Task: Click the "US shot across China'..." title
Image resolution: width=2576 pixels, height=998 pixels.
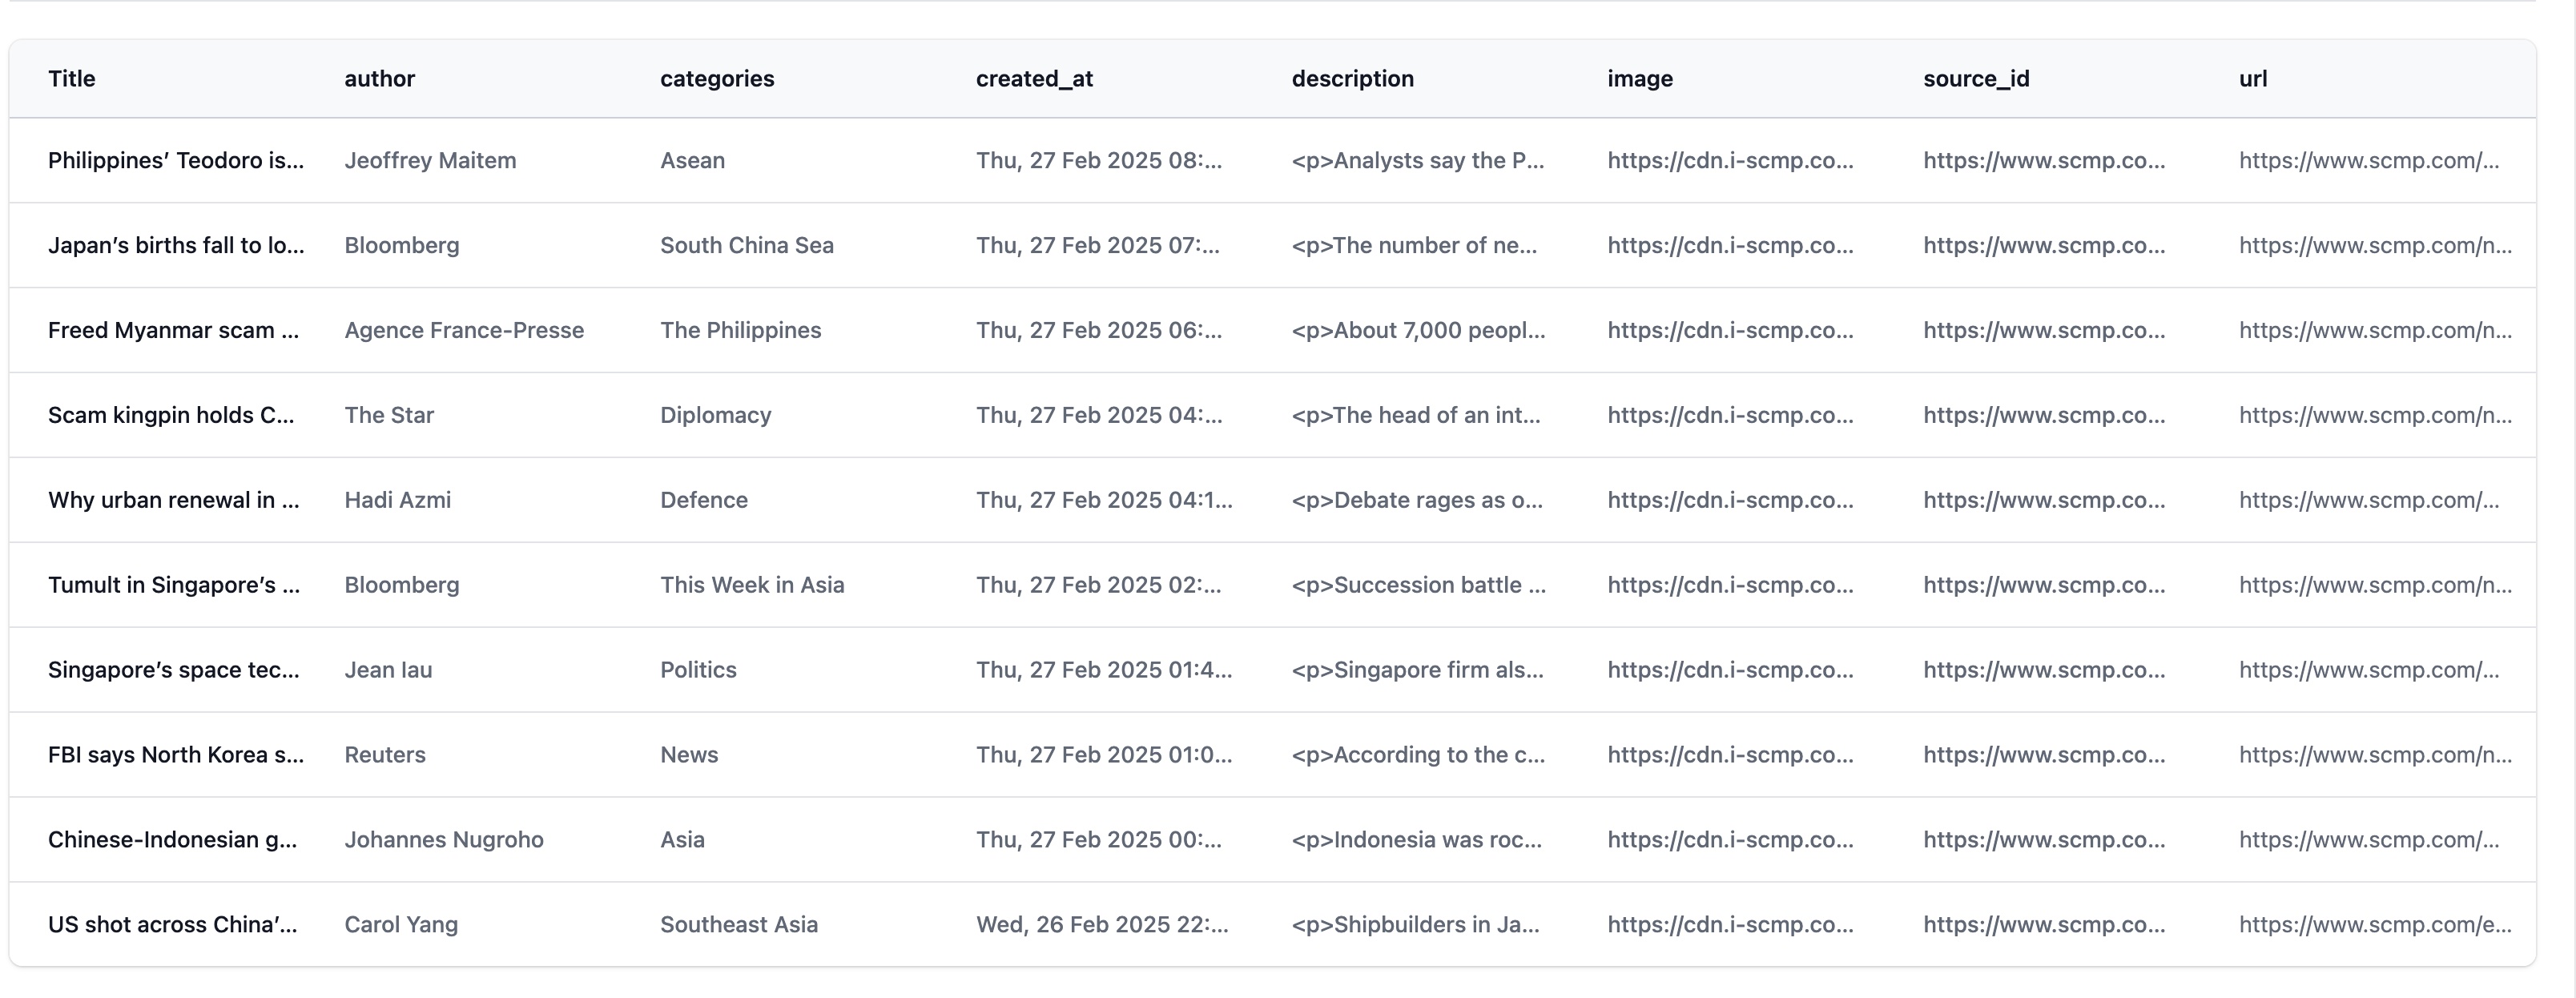Action: coord(172,926)
